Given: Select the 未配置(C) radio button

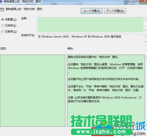Looking at the screenshot, I should click(2, 19).
